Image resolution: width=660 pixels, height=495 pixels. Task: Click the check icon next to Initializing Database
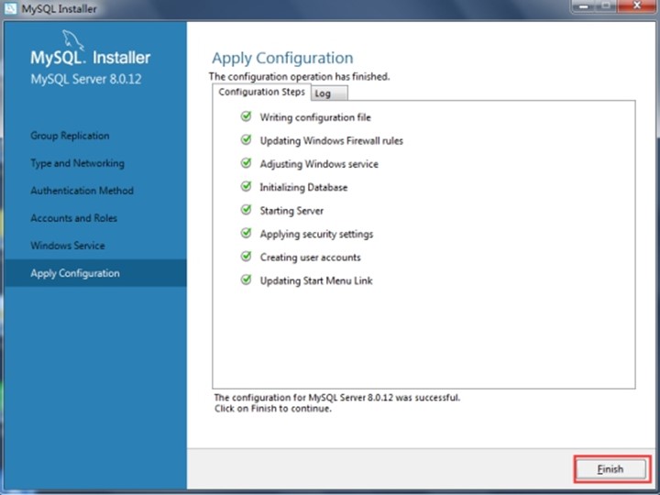(x=247, y=186)
